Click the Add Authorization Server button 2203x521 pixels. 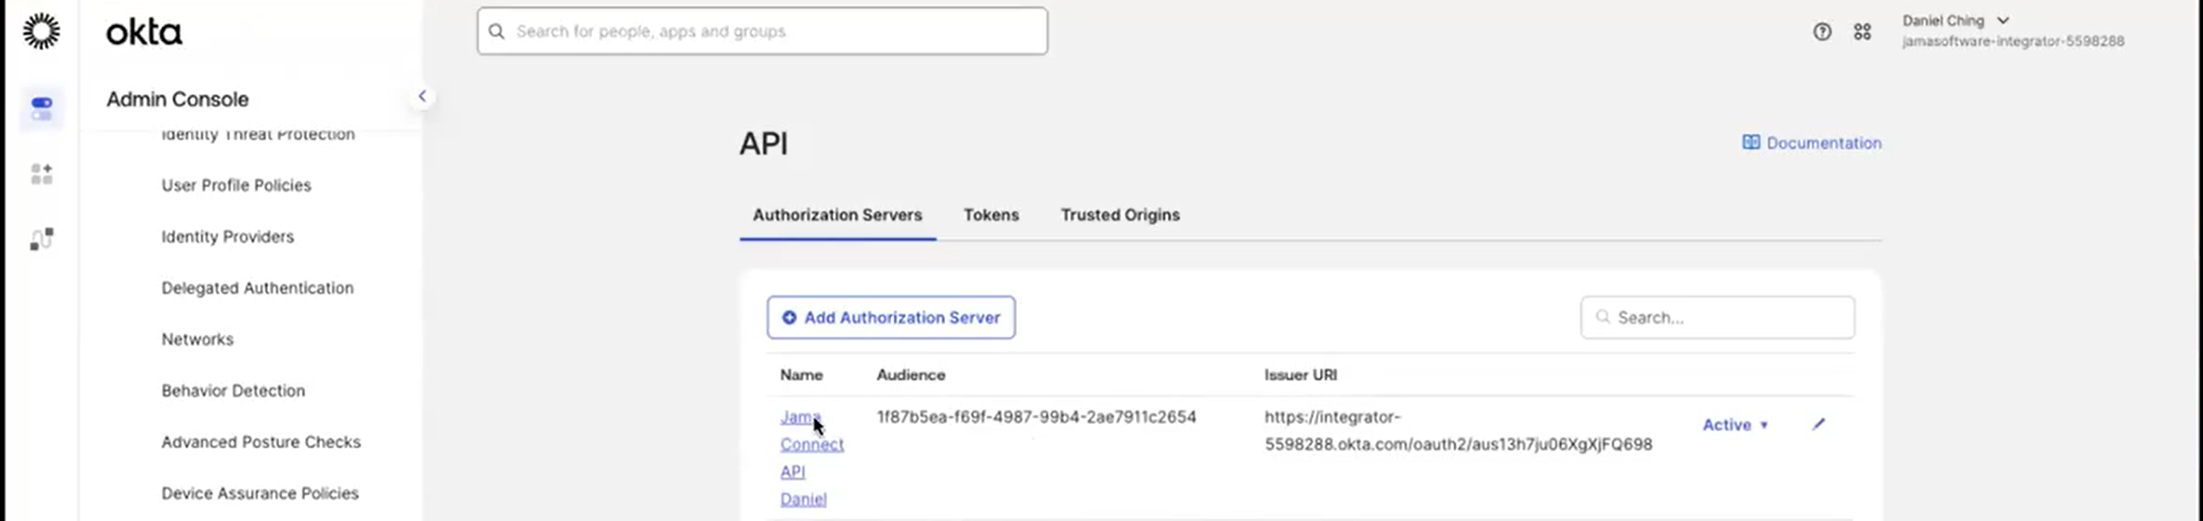pos(891,317)
